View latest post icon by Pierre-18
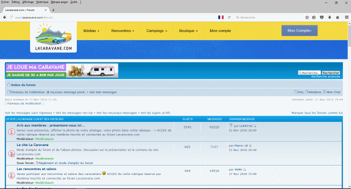 pyautogui.click(x=250, y=145)
